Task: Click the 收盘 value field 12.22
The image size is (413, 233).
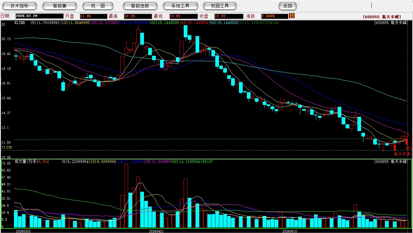Action: [x=229, y=16]
